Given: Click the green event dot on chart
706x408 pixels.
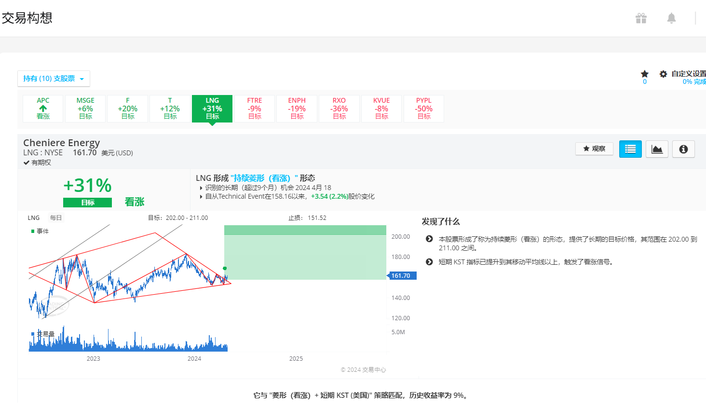Looking at the screenshot, I should pyautogui.click(x=225, y=268).
